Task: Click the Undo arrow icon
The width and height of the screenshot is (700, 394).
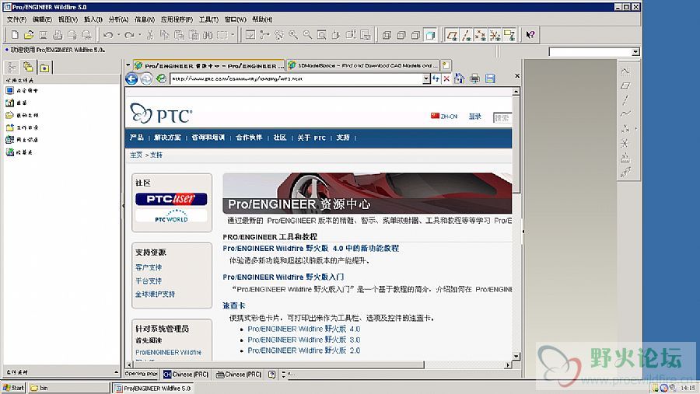Action: [x=108, y=35]
